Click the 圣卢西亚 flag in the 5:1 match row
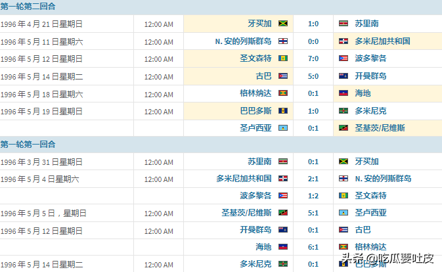 point(343,213)
